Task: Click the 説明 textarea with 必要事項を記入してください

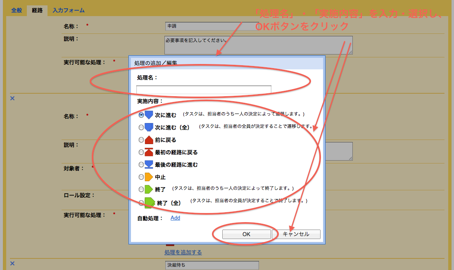Action: click(x=258, y=45)
